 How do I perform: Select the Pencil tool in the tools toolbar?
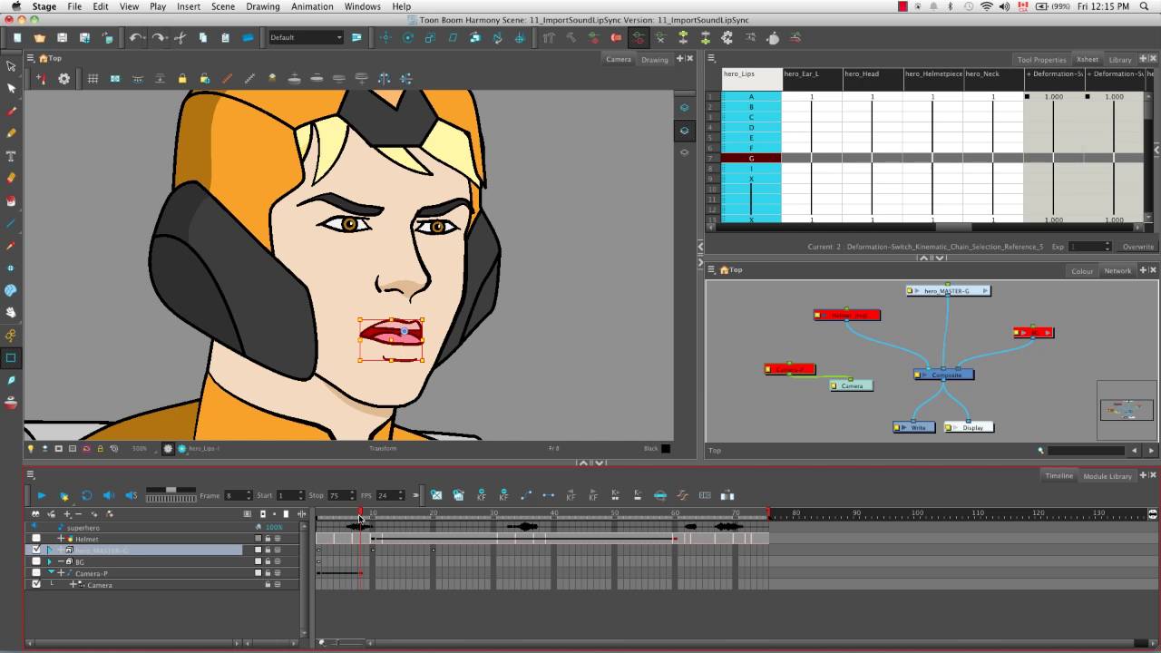click(x=11, y=132)
